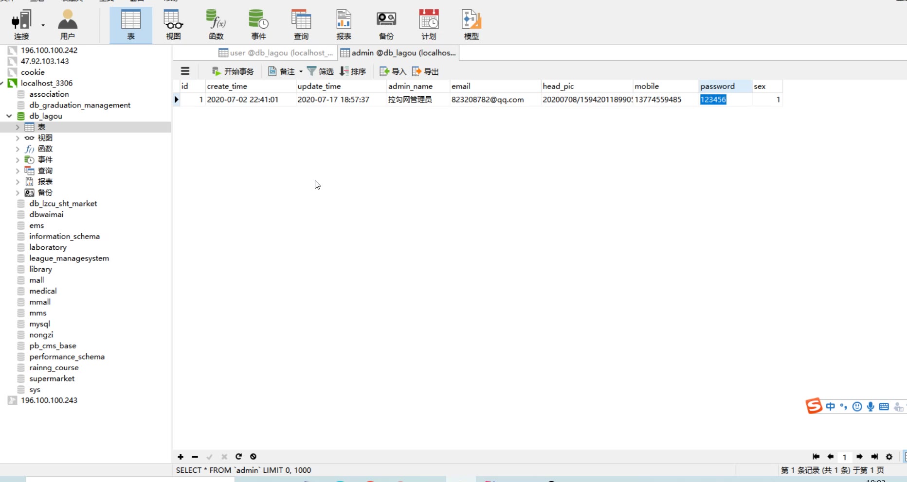Collapse the localhost_3306 connection

click(x=2, y=83)
